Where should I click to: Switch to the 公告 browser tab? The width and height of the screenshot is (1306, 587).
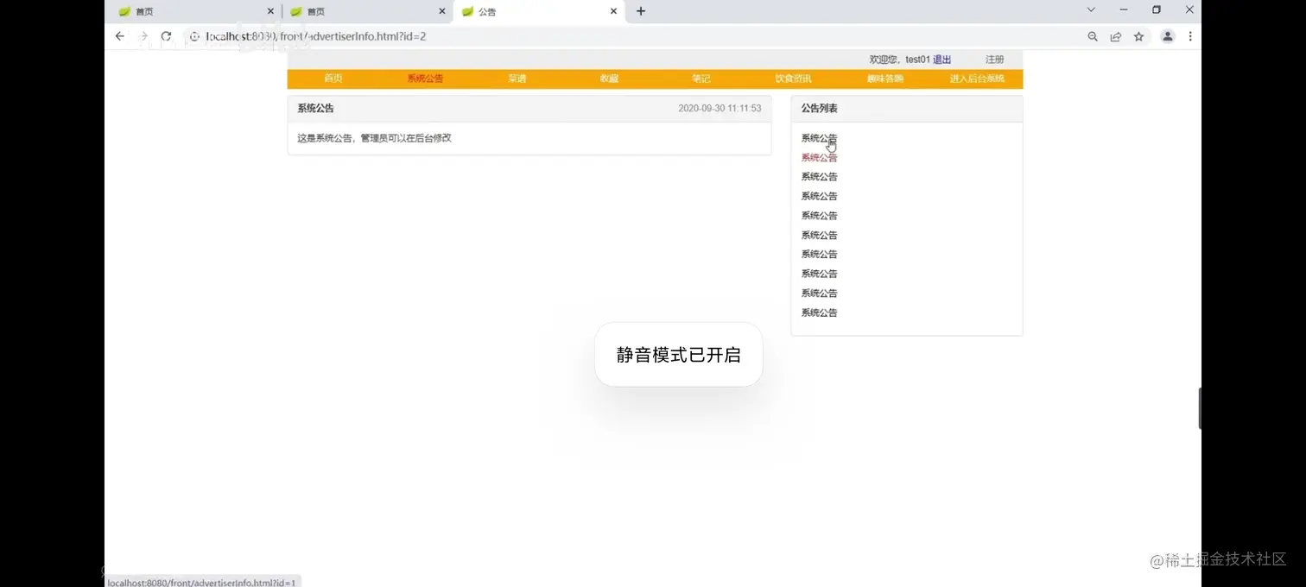(538, 11)
